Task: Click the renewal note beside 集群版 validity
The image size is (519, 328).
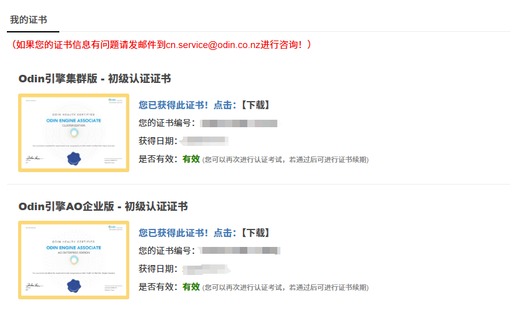Action: point(285,160)
